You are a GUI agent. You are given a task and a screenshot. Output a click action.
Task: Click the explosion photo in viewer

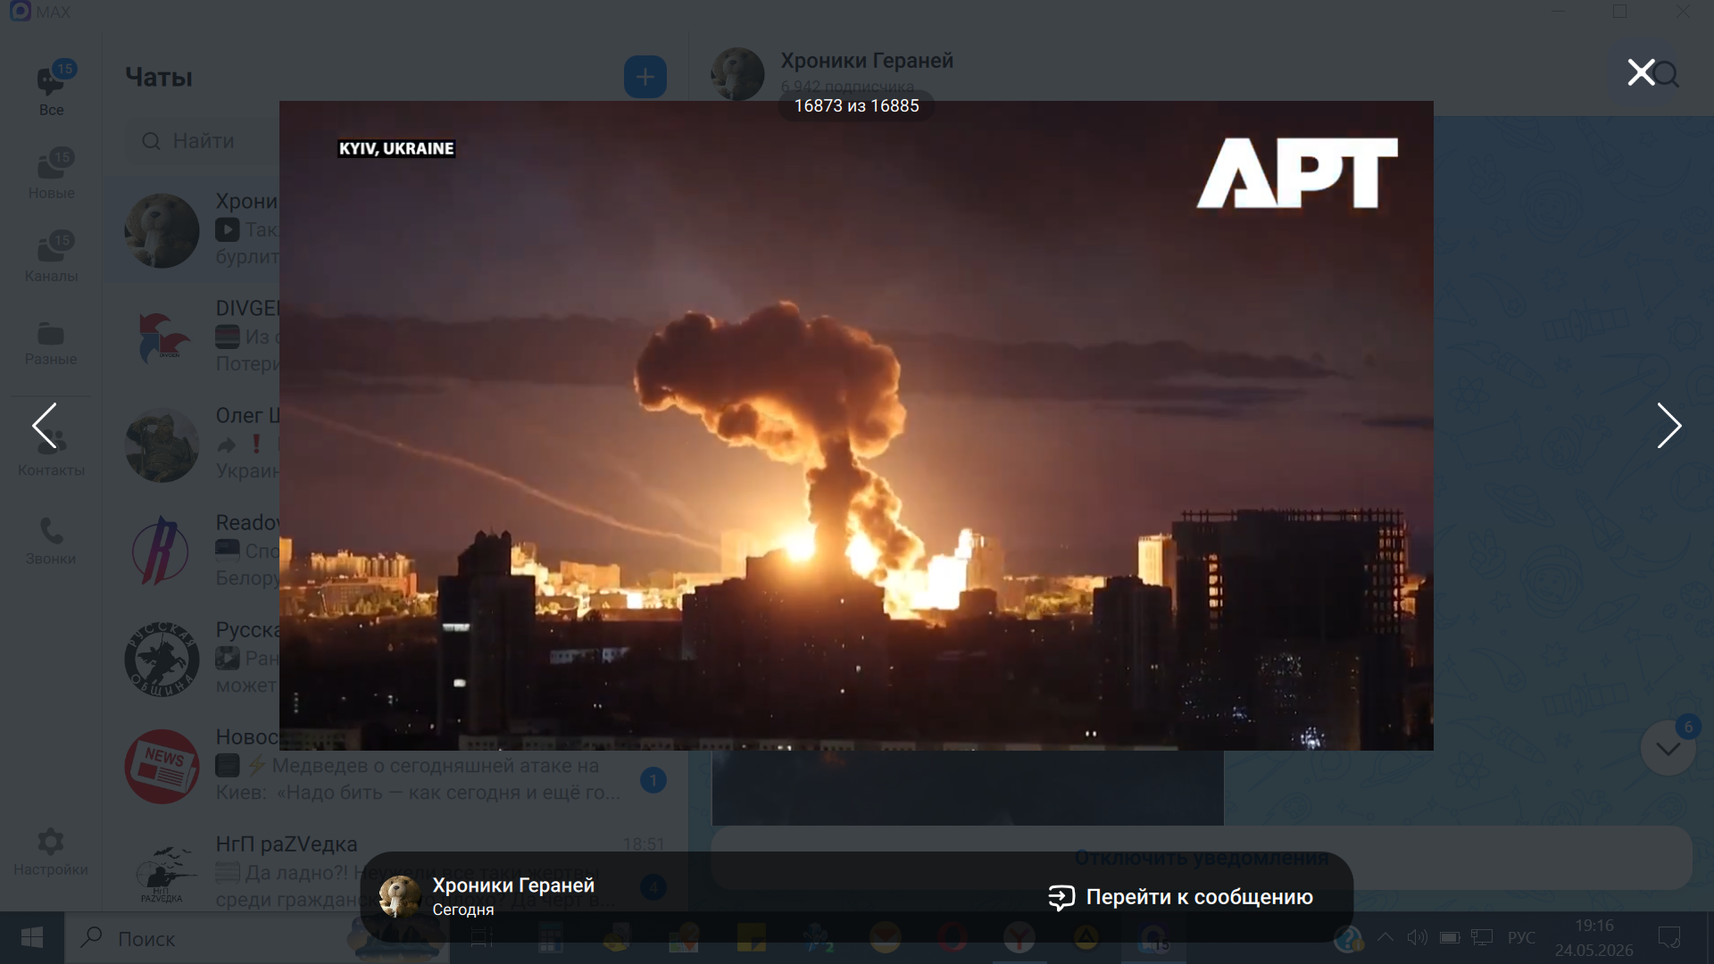point(856,426)
